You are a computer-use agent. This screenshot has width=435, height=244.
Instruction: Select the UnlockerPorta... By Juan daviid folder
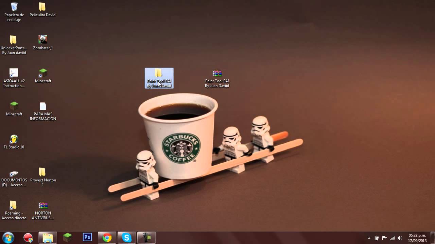click(x=14, y=45)
